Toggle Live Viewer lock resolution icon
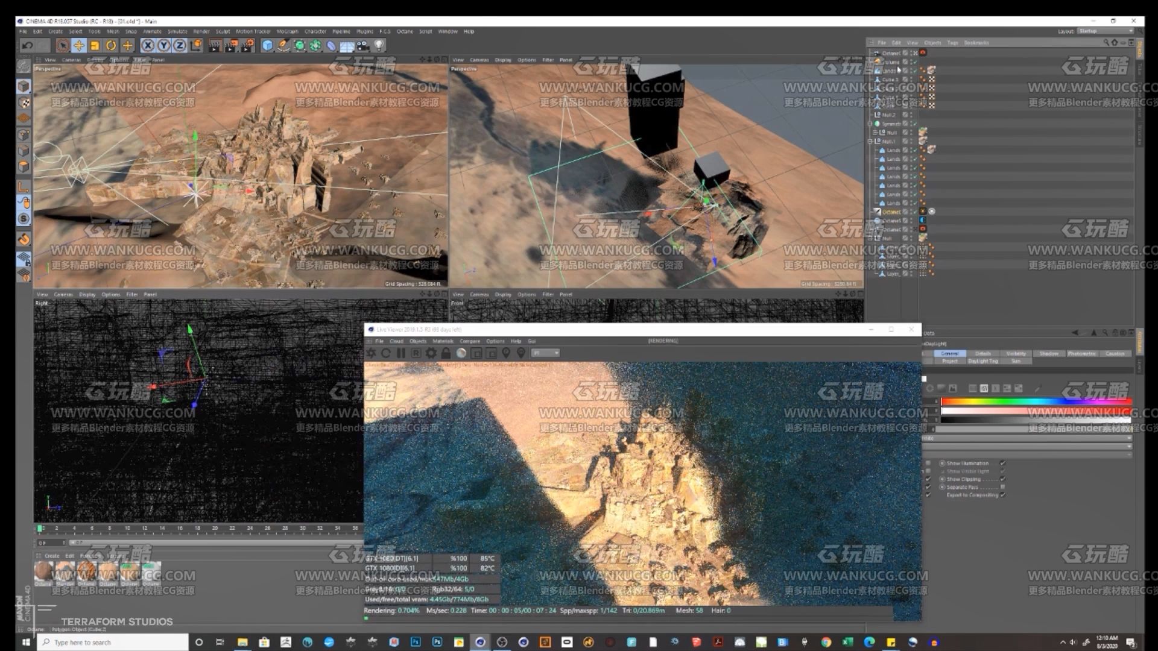This screenshot has height=651, width=1158. (x=446, y=353)
